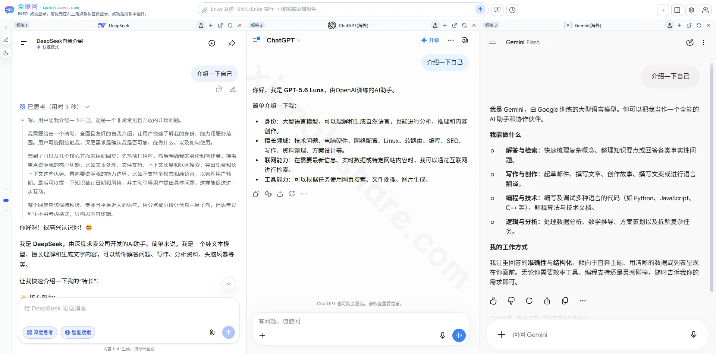
Task: Click the send arrow in top prompt bar
Action: pos(480,9)
